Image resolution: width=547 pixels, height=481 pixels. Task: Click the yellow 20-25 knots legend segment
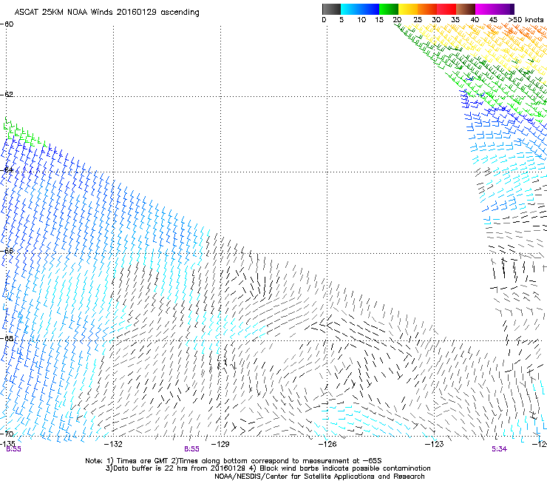click(408, 9)
